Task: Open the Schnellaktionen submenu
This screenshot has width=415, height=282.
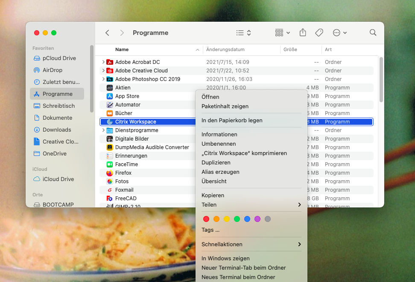Action: coord(251,244)
